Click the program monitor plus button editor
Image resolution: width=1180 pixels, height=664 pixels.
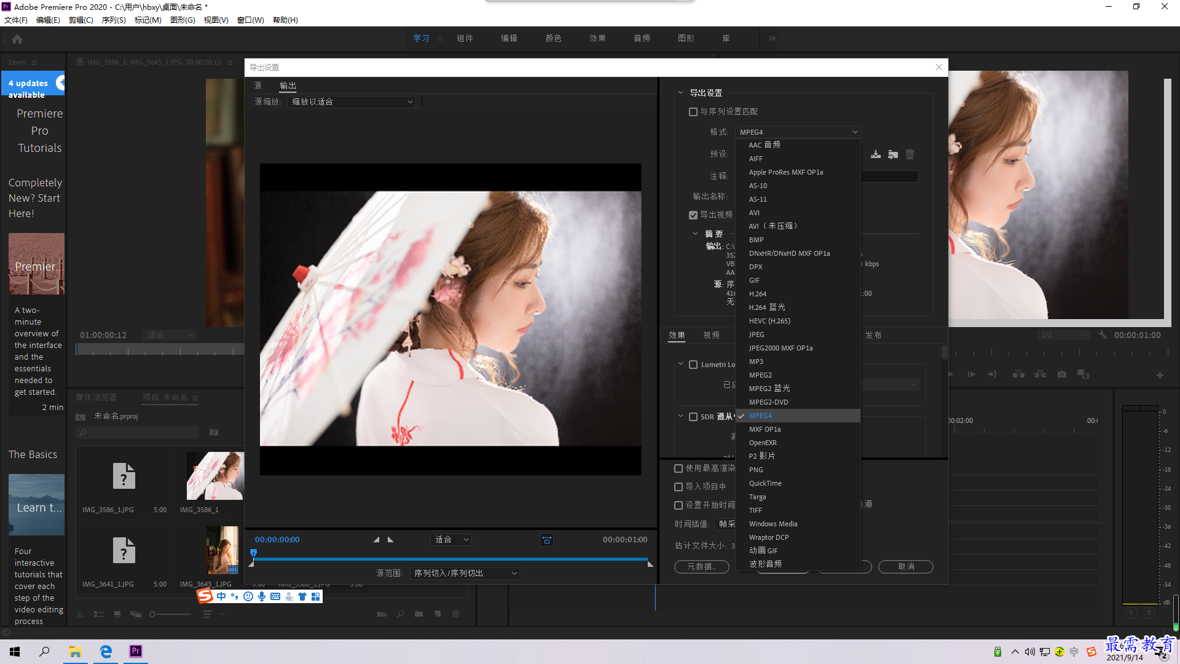[1160, 375]
